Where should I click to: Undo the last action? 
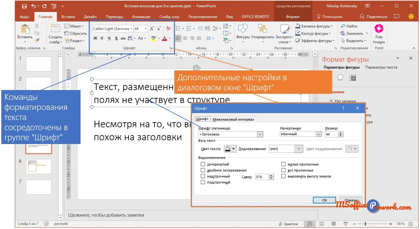coord(34,6)
